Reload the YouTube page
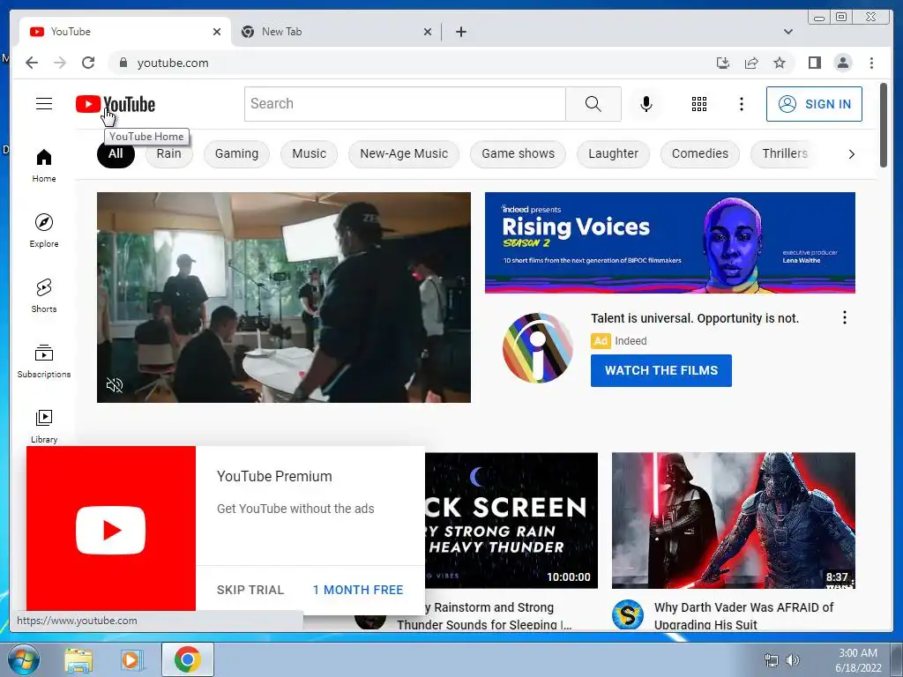This screenshot has width=903, height=677. (88, 63)
